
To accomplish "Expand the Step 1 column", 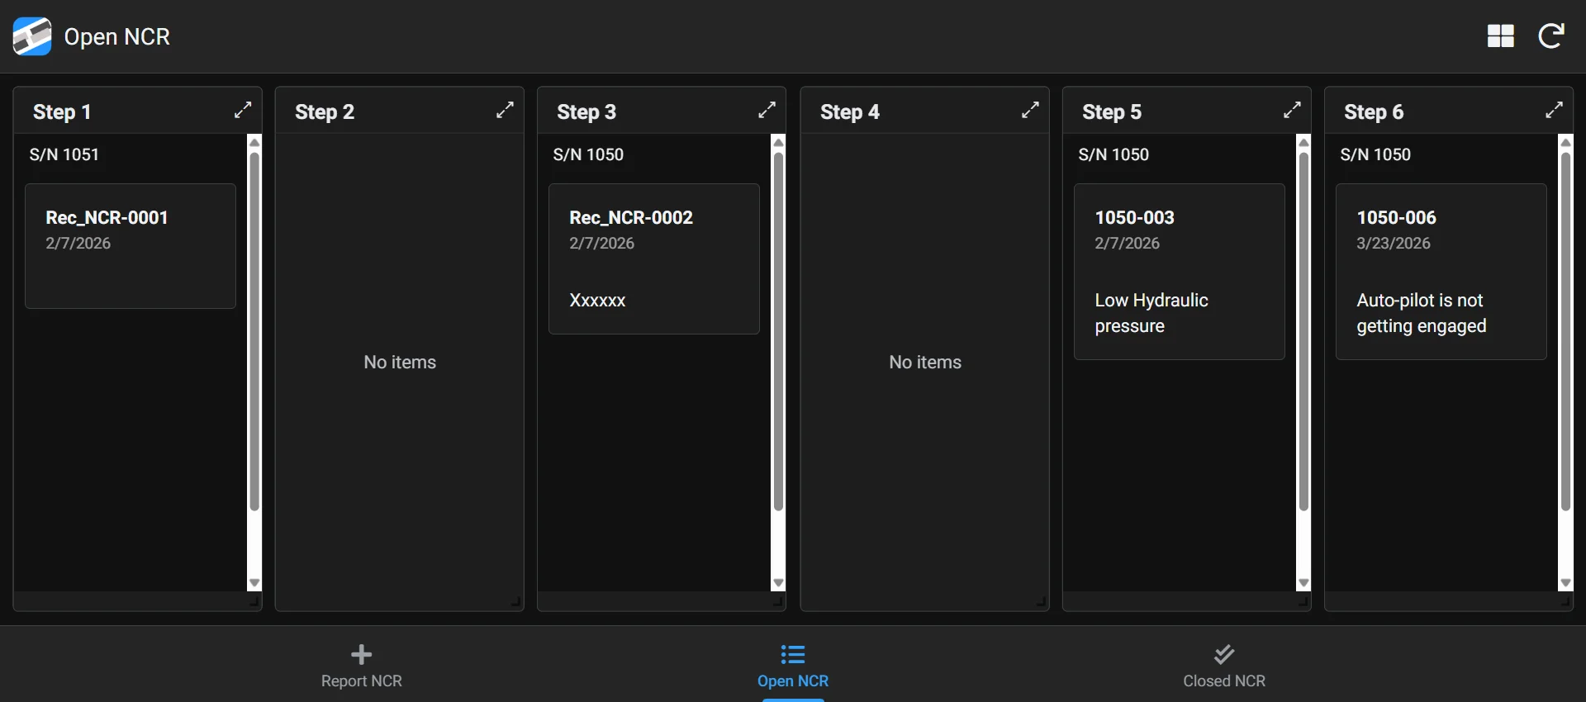I will click(243, 110).
